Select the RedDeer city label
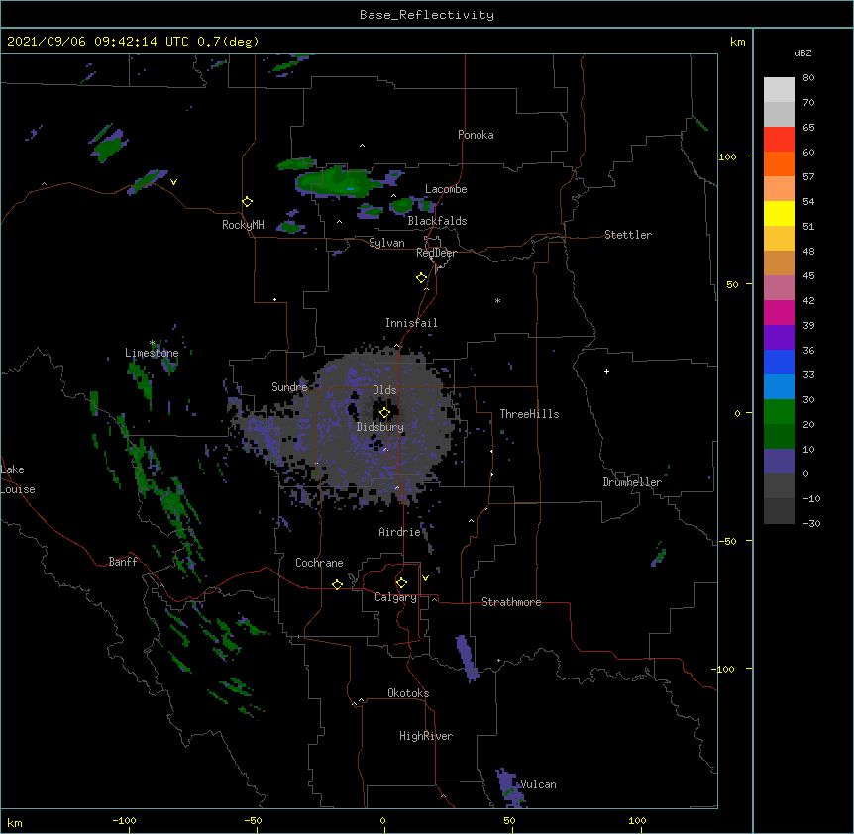Image resolution: width=854 pixels, height=834 pixels. tap(436, 253)
